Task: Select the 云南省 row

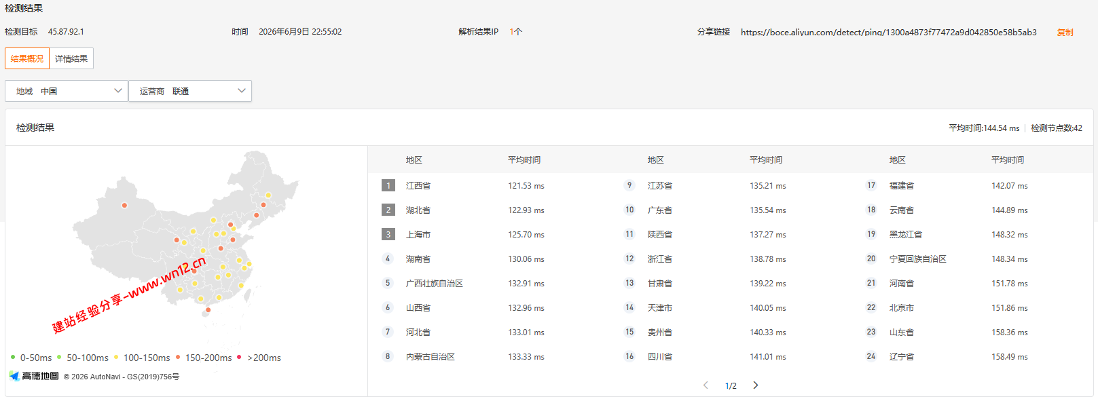Action: (x=972, y=210)
